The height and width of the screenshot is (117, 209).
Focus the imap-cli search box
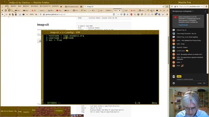pos(124,6)
